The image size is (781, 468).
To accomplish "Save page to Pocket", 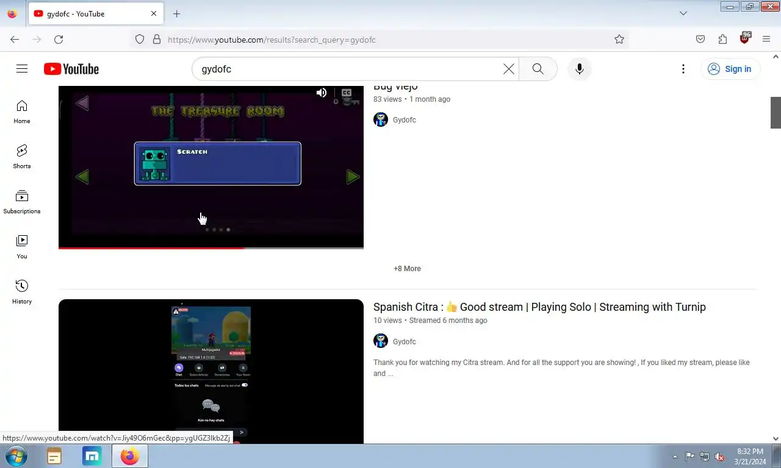I will pyautogui.click(x=700, y=40).
